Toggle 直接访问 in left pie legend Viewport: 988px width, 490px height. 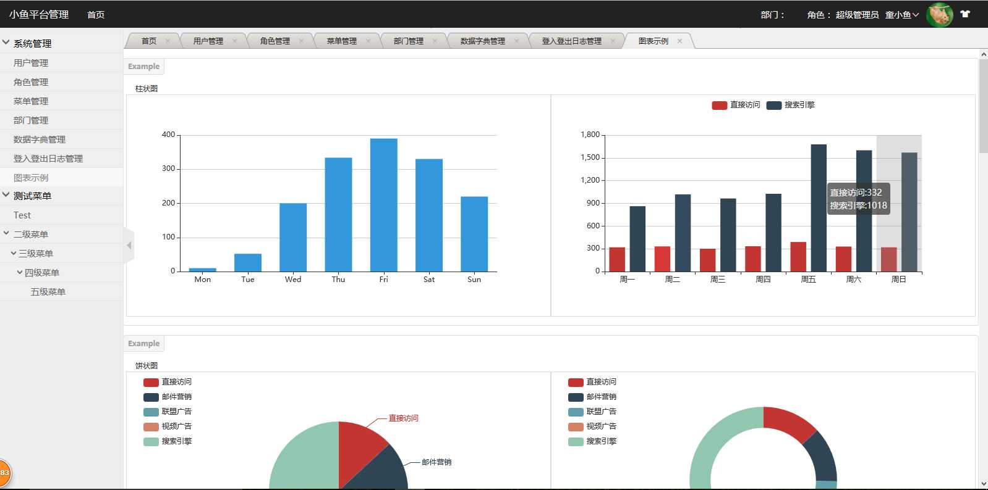click(x=168, y=382)
